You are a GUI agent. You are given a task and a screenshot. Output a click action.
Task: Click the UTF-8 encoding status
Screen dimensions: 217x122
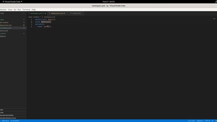pyautogui.click(x=207, y=121)
